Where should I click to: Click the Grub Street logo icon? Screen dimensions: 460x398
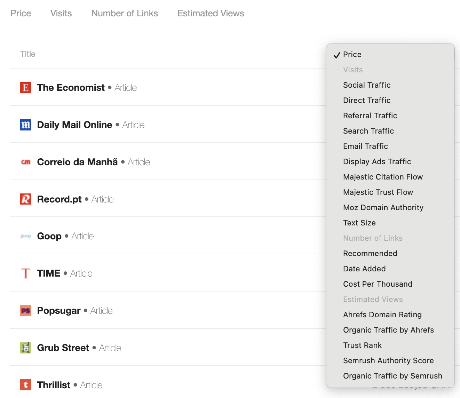click(x=26, y=348)
